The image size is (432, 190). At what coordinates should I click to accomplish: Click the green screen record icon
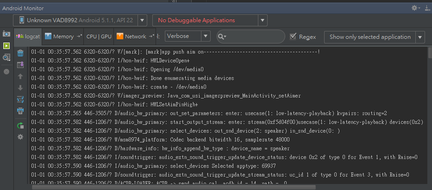point(6,46)
